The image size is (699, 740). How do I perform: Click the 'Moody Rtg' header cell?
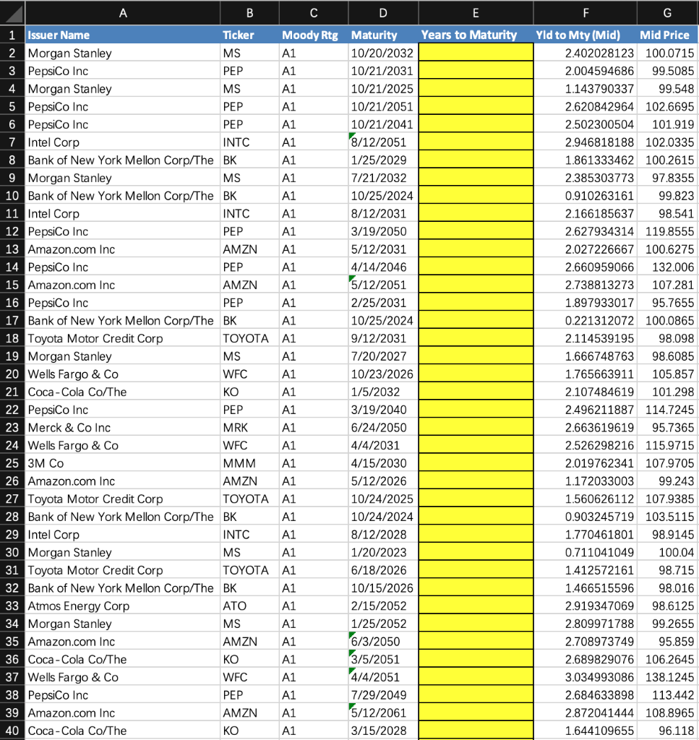click(314, 35)
